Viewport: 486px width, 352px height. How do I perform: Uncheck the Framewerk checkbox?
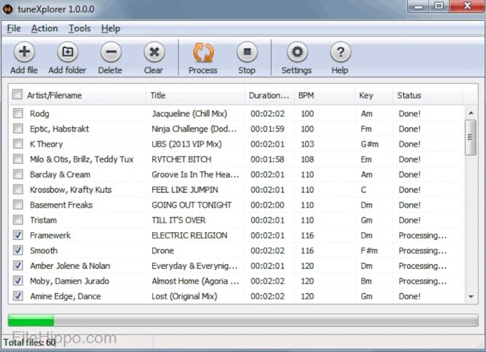pyautogui.click(x=18, y=235)
